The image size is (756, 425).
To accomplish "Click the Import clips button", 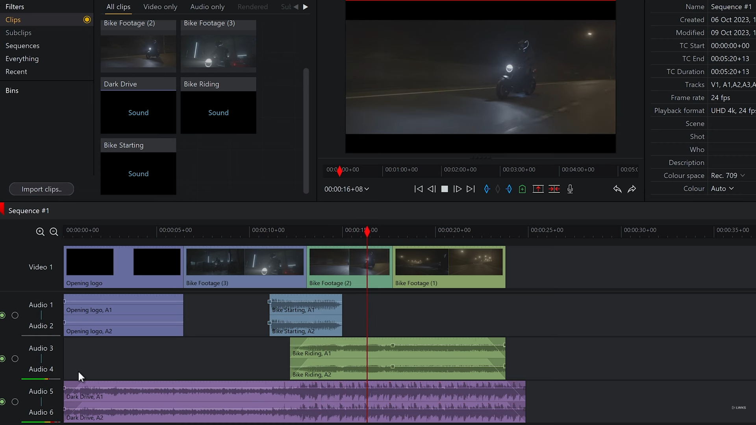I will coord(41,189).
